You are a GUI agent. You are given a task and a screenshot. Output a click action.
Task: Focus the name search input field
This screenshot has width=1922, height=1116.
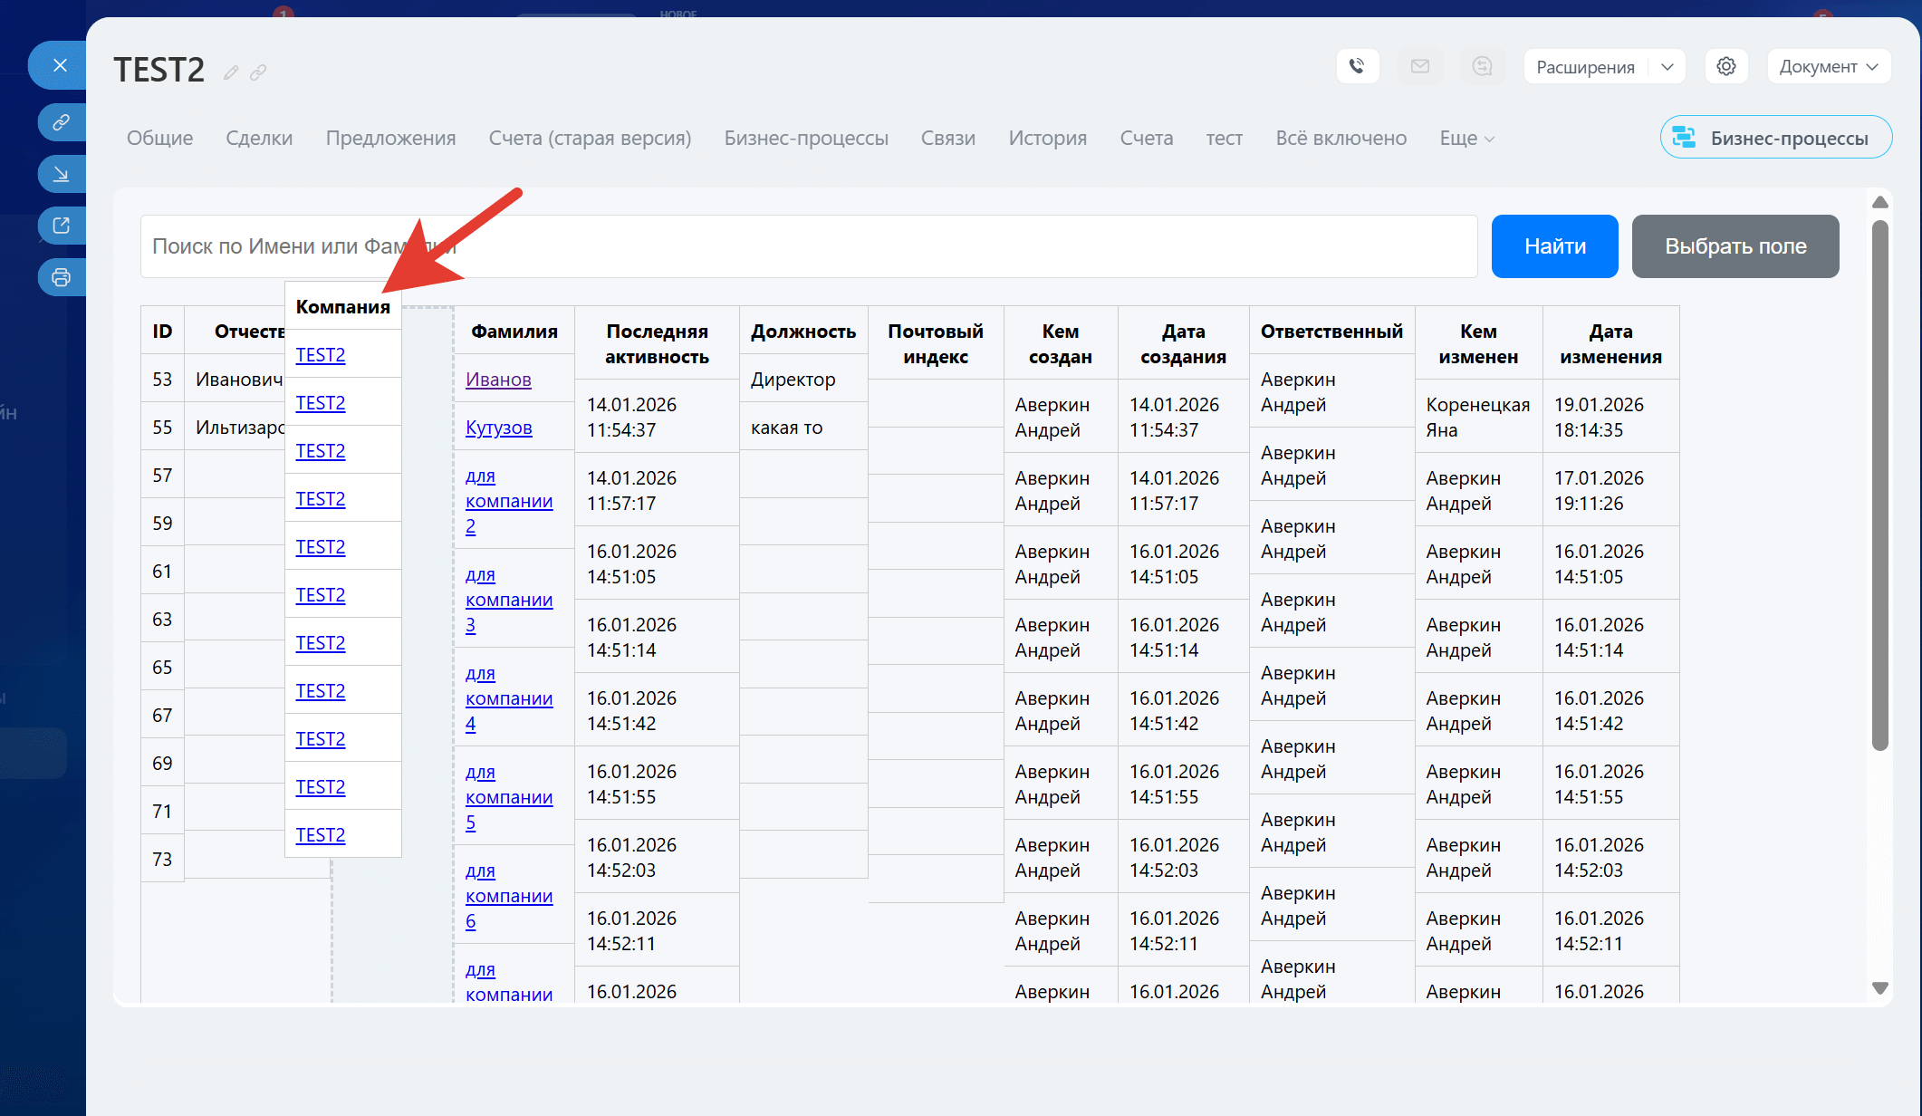coord(808,246)
